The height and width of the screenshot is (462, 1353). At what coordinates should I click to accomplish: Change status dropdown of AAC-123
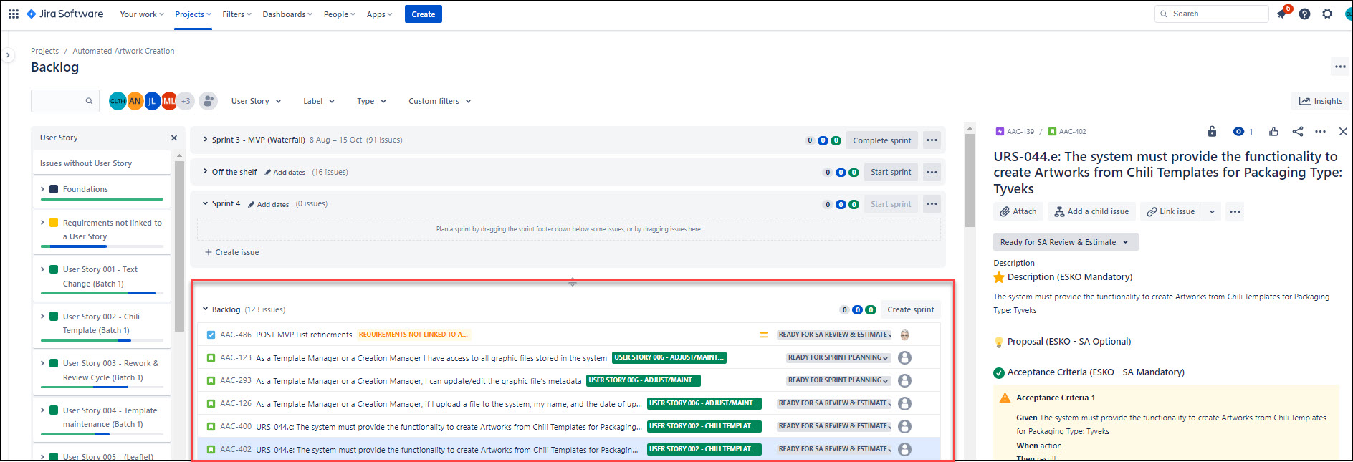click(838, 357)
